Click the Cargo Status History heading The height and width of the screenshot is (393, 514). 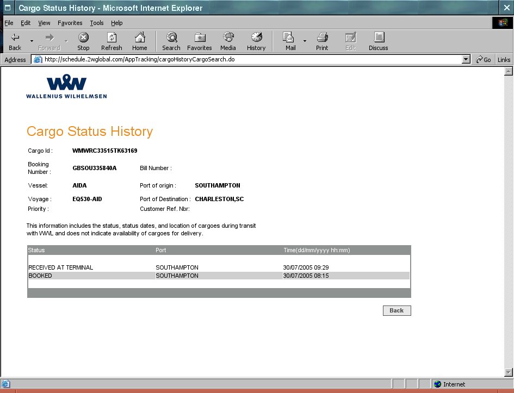[90, 132]
